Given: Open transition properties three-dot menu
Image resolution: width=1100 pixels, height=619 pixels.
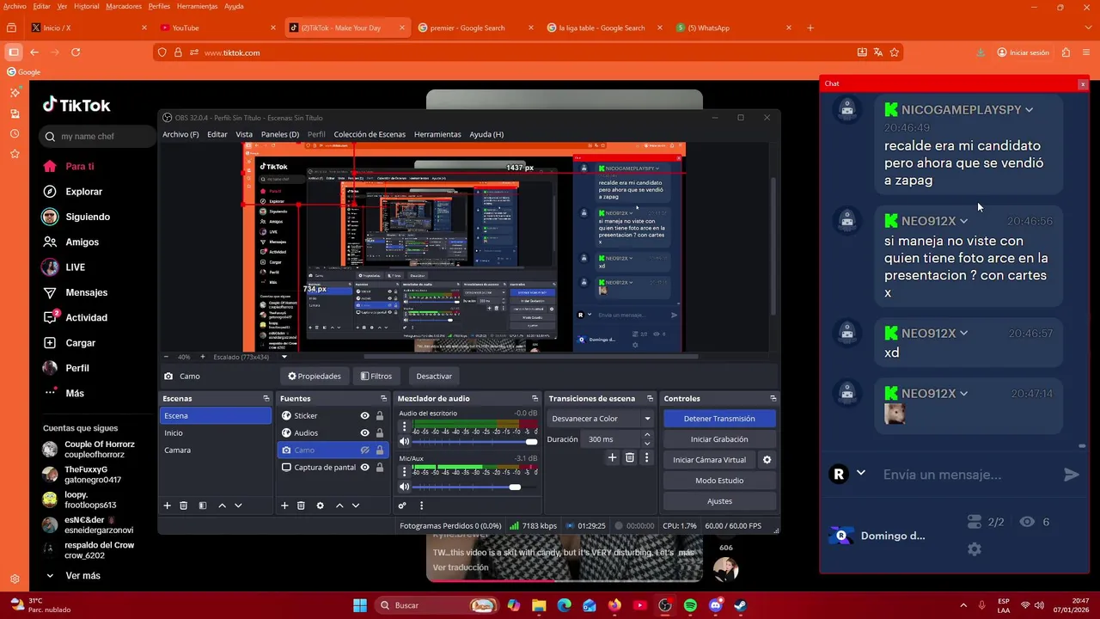Looking at the screenshot, I should tap(646, 458).
